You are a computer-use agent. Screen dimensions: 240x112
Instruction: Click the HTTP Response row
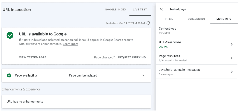point(197,44)
